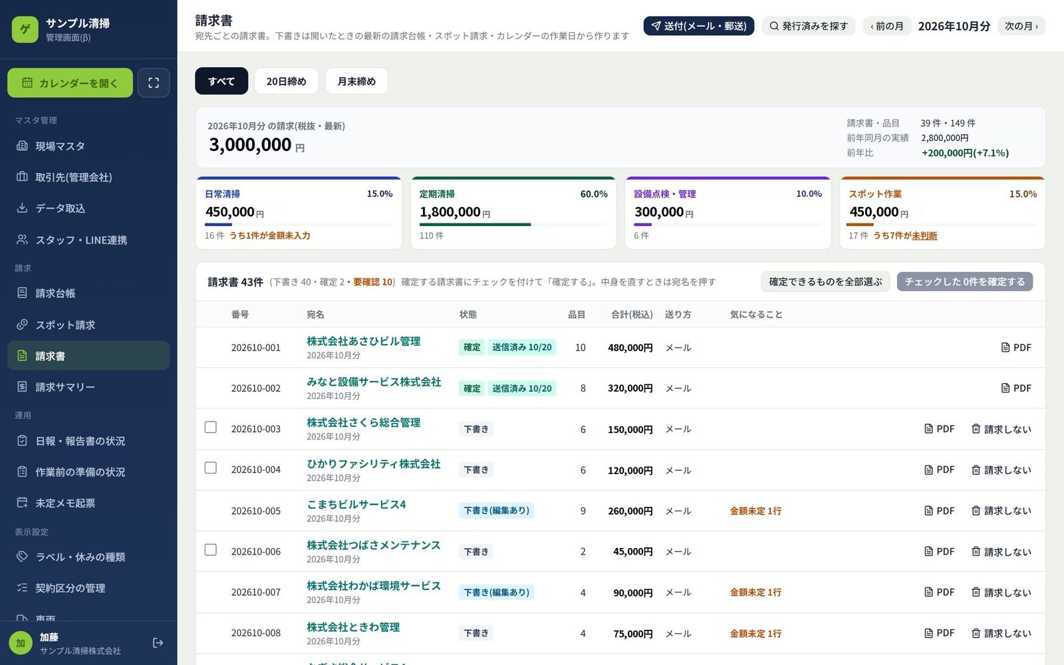Download PDF for invoice 202610-001
The width and height of the screenshot is (1064, 665).
1016,347
